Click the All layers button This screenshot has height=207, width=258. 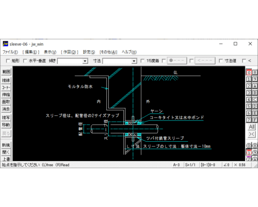pyautogui.click(x=252, y=127)
